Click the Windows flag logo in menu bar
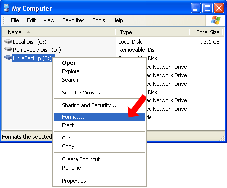The image size is (227, 188). click(216, 20)
